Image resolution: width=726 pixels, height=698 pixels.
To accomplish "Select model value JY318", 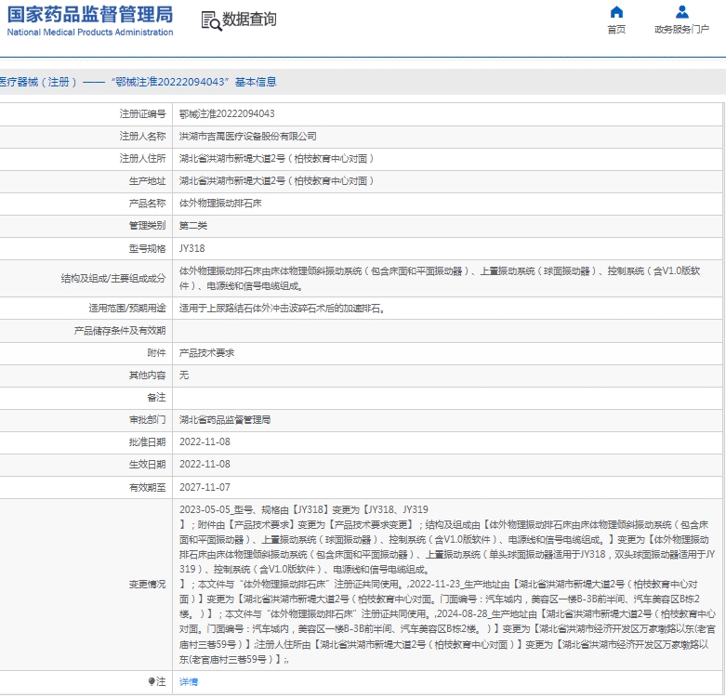I will [x=192, y=248].
